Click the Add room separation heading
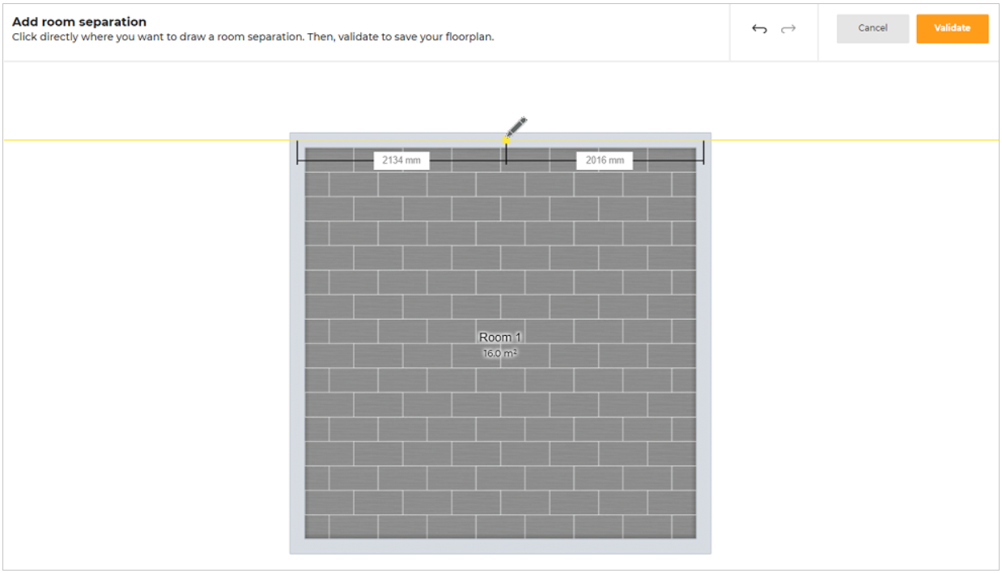This screenshot has width=1002, height=573. (79, 22)
